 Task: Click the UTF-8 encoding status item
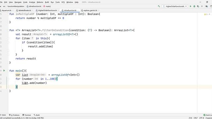(x=201, y=118)
